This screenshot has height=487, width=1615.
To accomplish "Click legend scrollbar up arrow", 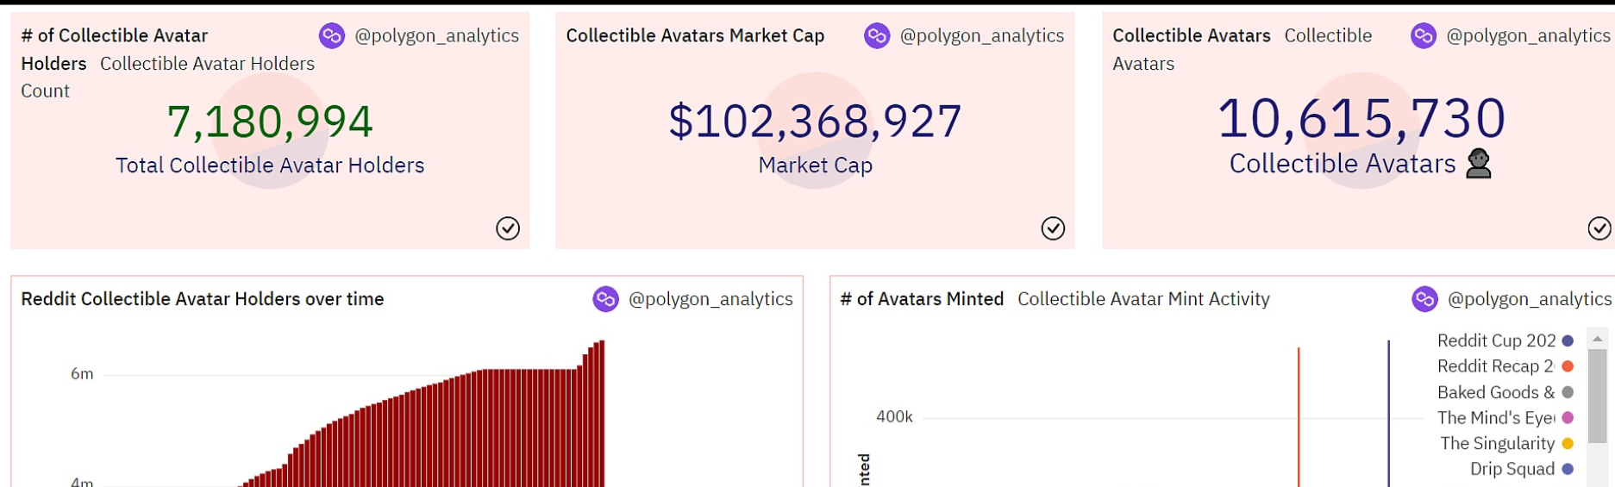I will [x=1597, y=339].
